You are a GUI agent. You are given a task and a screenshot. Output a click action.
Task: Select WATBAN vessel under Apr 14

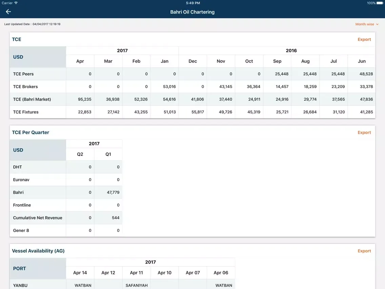[83, 286]
